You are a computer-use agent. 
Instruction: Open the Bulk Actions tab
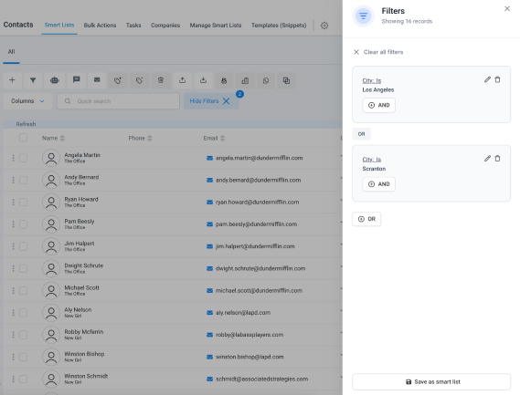[x=100, y=26]
